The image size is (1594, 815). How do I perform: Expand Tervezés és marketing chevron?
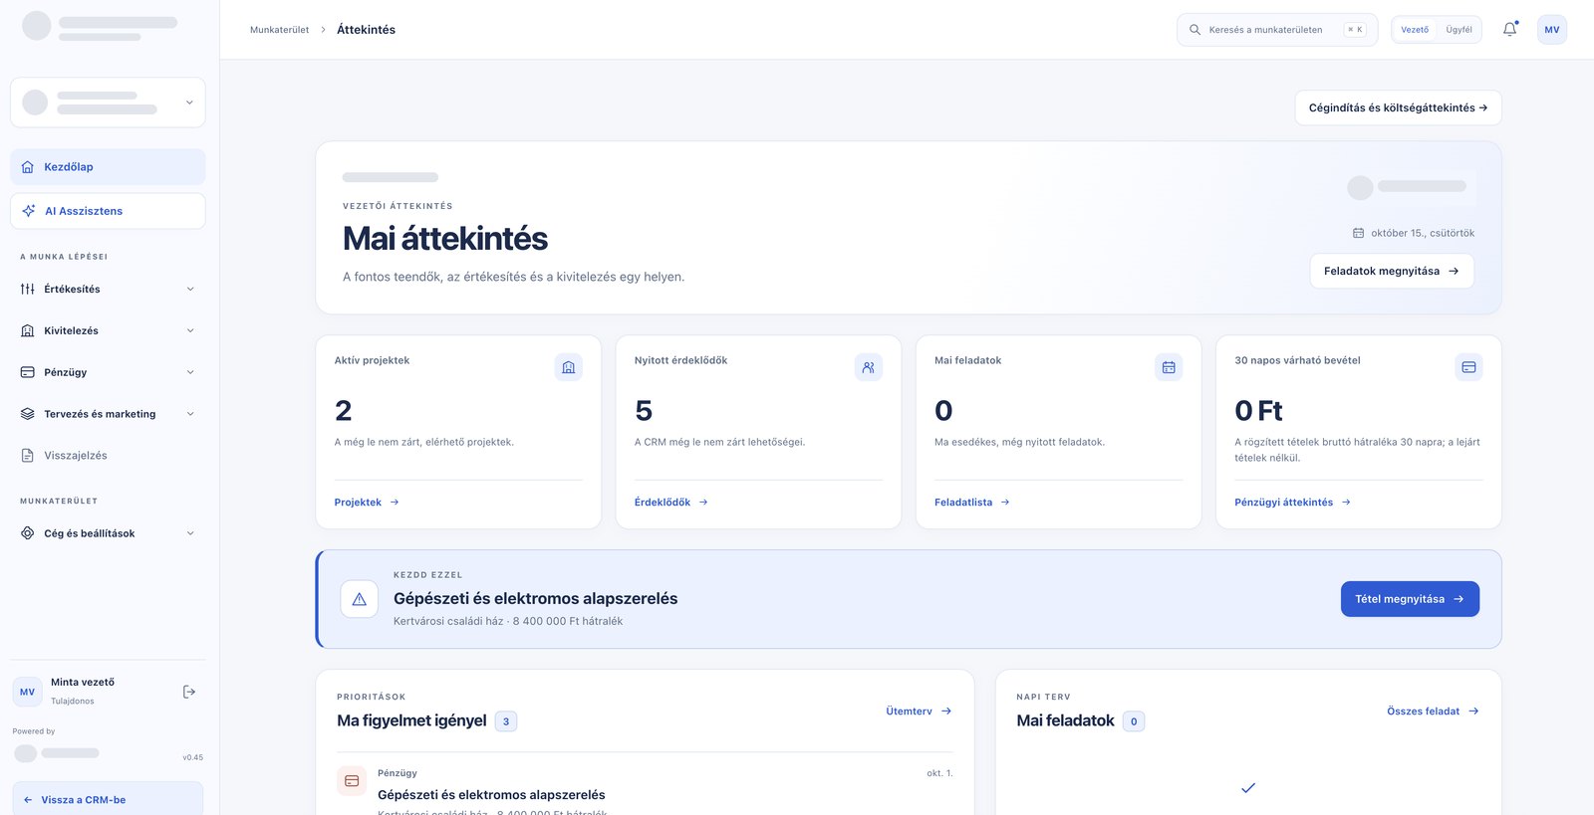point(190,414)
